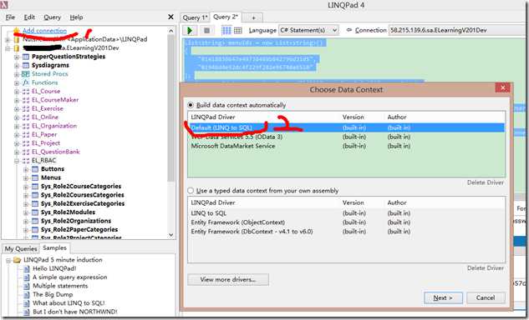The width and height of the screenshot is (529, 320).
Task: Select the Sys_Role2PaperCategories table
Action: pyautogui.click(x=79, y=230)
